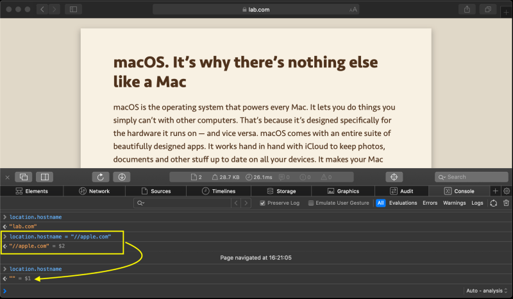Click the 28.7 KB transfer size indicator
513x299 pixels.
point(226,177)
